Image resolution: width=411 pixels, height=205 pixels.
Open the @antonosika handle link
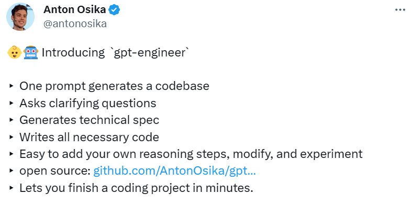tap(75, 24)
